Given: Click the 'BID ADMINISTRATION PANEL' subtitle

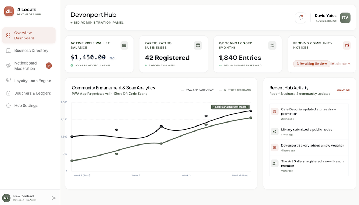Looking at the screenshot, I should [99, 22].
